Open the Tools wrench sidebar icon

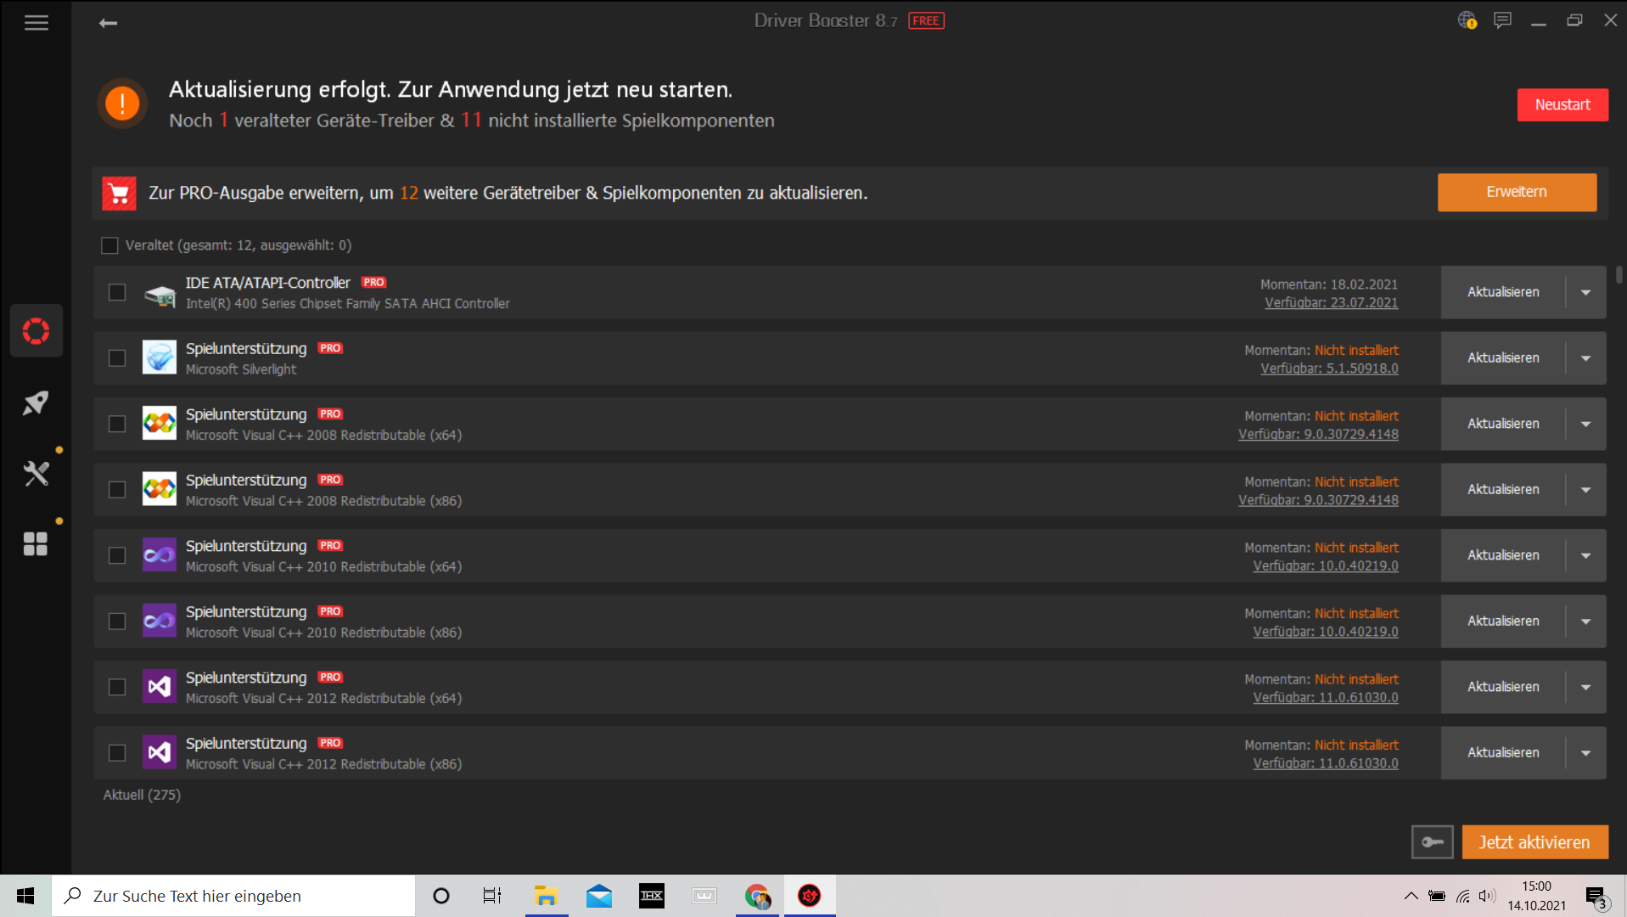[36, 473]
